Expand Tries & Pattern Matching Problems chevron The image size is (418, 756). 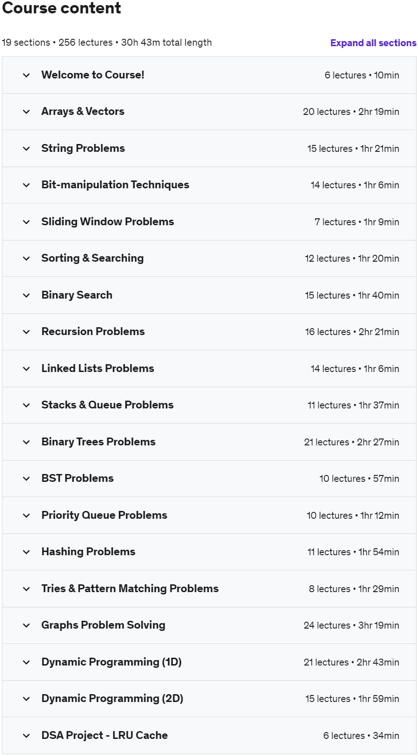point(27,589)
